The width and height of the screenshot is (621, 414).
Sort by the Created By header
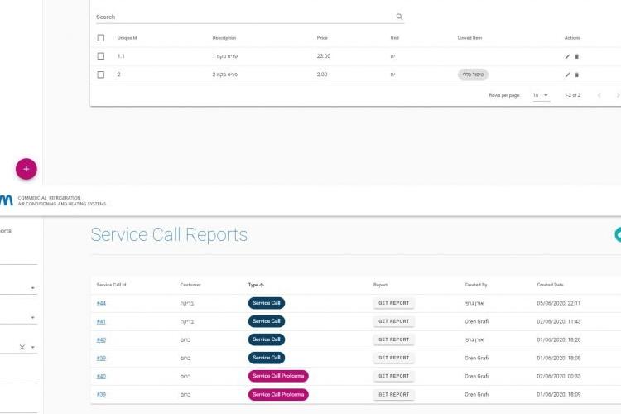[476, 285]
